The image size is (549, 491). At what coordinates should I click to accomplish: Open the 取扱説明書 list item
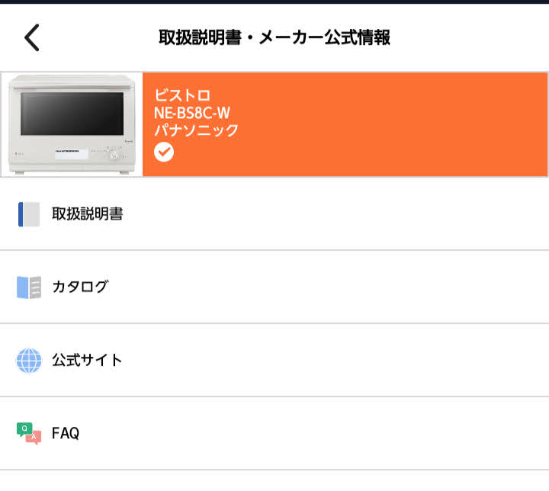(x=88, y=214)
